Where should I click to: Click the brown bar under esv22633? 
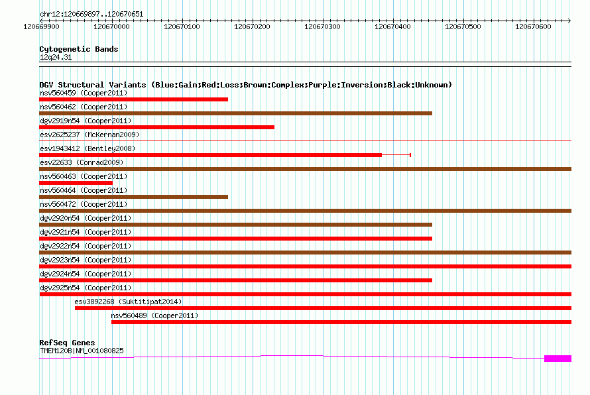(305, 169)
